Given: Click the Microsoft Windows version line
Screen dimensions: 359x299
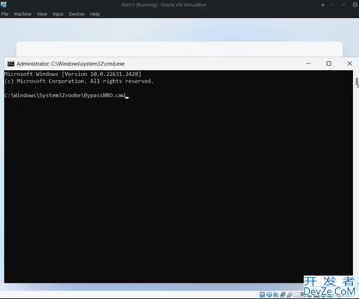Looking at the screenshot, I should click(73, 74).
